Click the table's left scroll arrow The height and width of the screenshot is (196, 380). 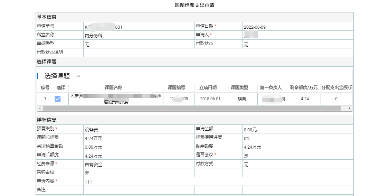(x=39, y=109)
